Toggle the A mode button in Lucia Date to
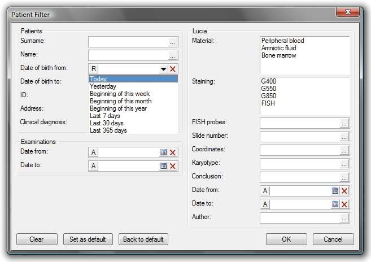This screenshot has height=262, width=371. (265, 204)
